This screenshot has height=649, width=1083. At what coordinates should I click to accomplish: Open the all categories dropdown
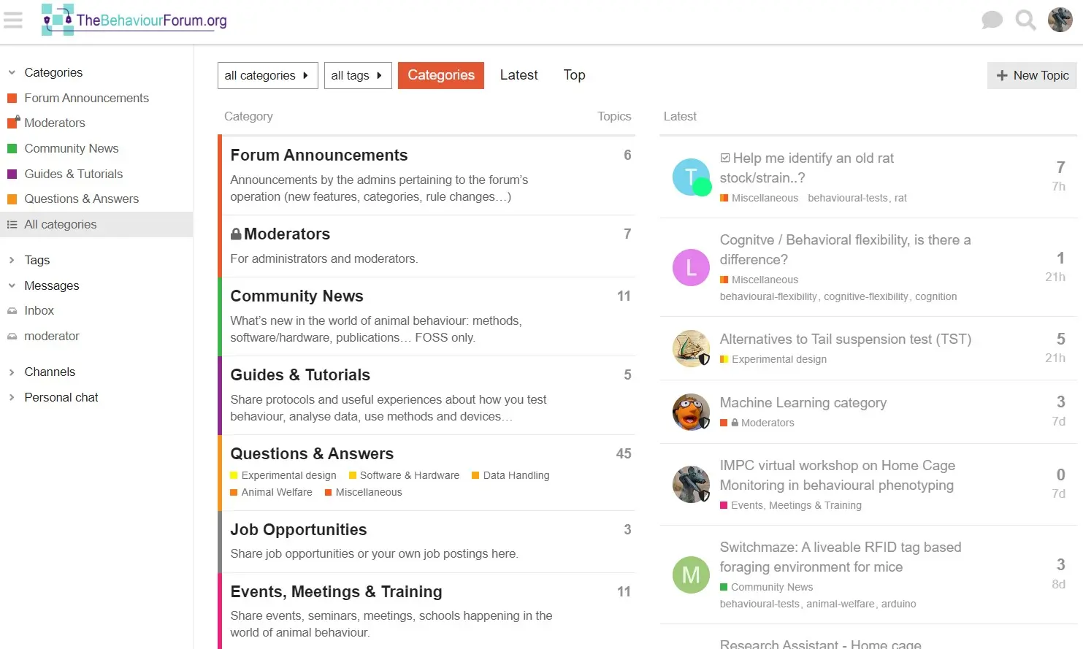[x=267, y=75]
